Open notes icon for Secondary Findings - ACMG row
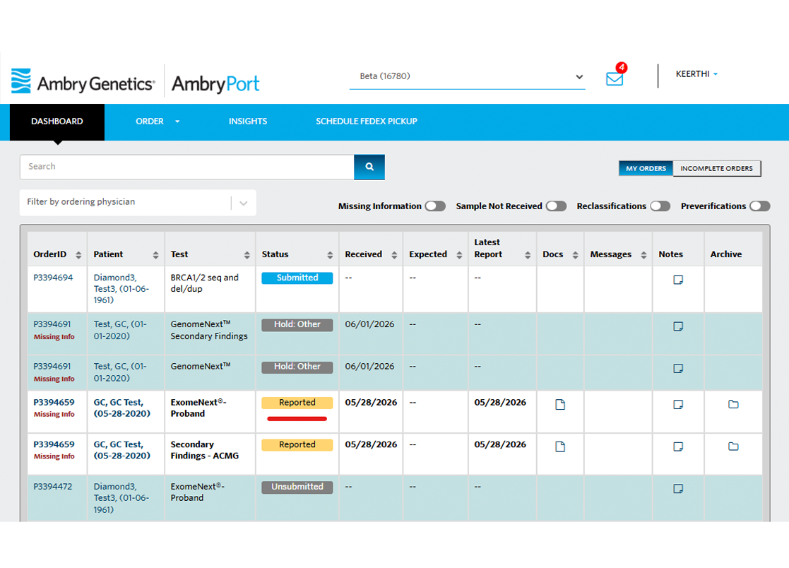This screenshot has width=789, height=568. pyautogui.click(x=678, y=446)
